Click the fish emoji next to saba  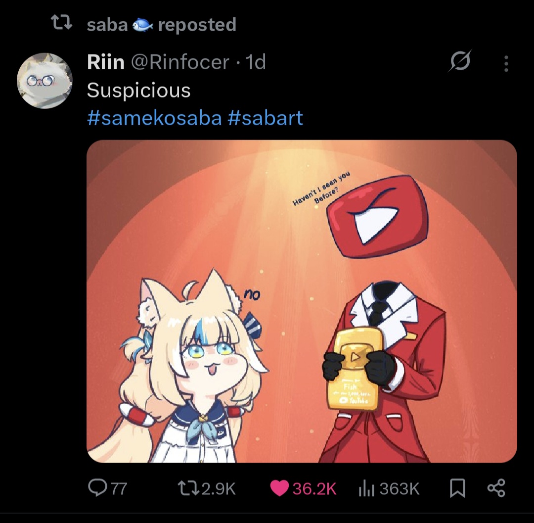142,25
